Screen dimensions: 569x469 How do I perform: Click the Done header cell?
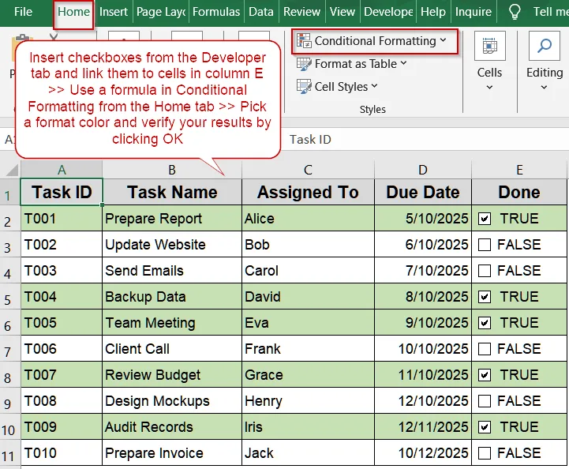click(x=519, y=192)
